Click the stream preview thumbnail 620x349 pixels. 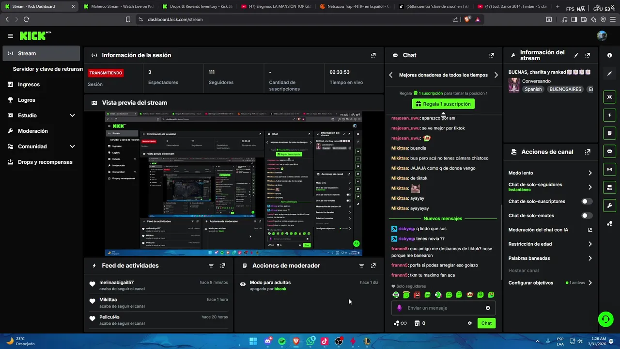[234, 184]
